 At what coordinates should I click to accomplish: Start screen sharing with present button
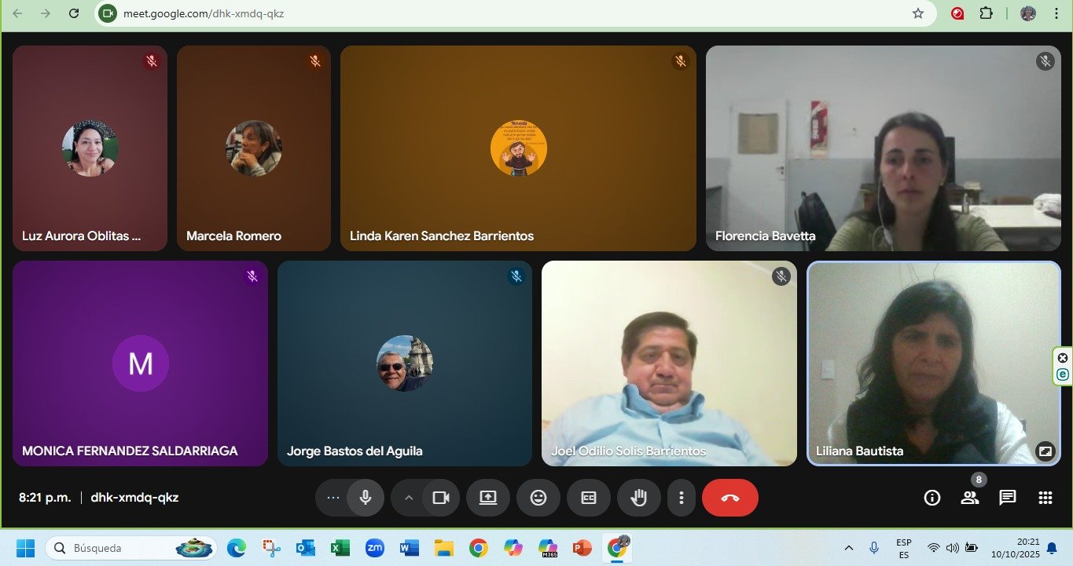(488, 498)
